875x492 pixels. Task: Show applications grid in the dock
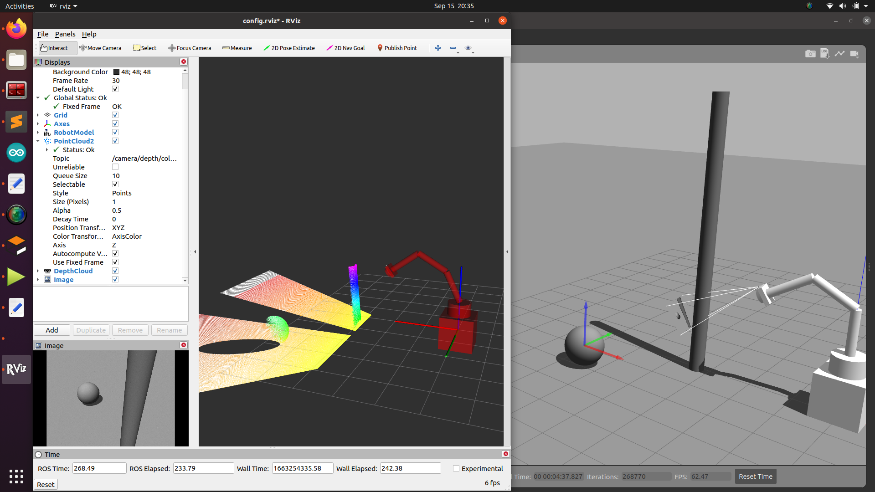16,477
